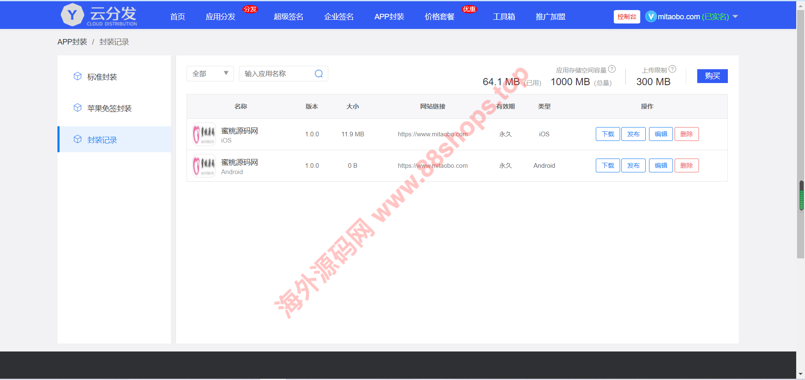This screenshot has width=805, height=380.
Task: Click the 云分发 logo icon
Action: [x=73, y=15]
